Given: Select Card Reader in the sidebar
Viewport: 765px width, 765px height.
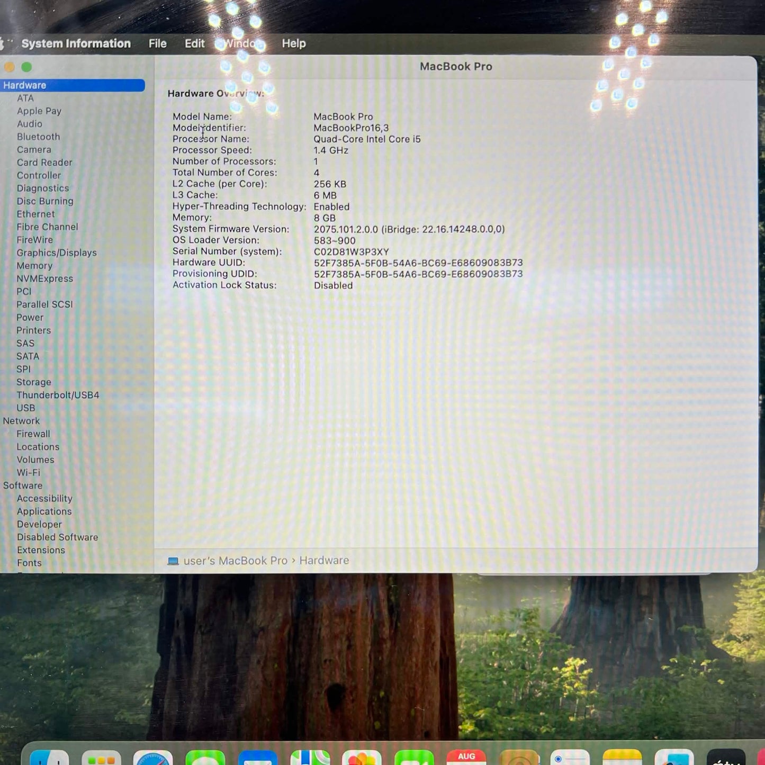Looking at the screenshot, I should (44, 163).
